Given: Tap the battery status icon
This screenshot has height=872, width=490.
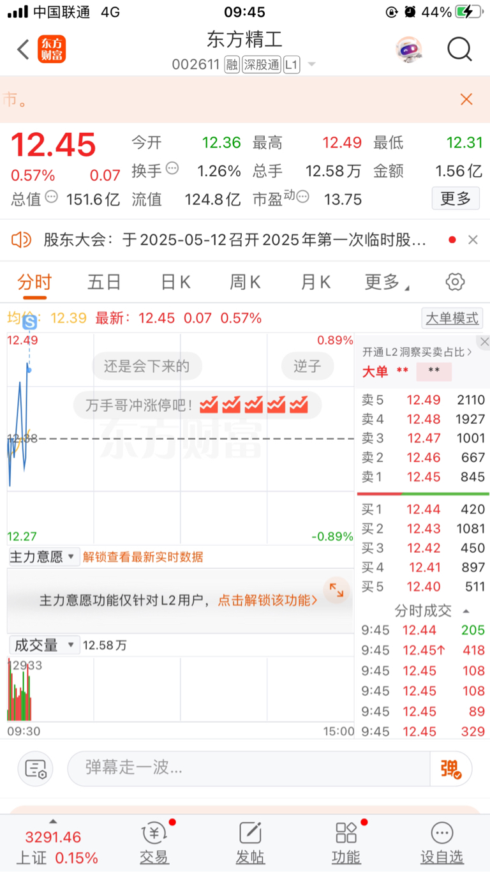Looking at the screenshot, I should (468, 11).
